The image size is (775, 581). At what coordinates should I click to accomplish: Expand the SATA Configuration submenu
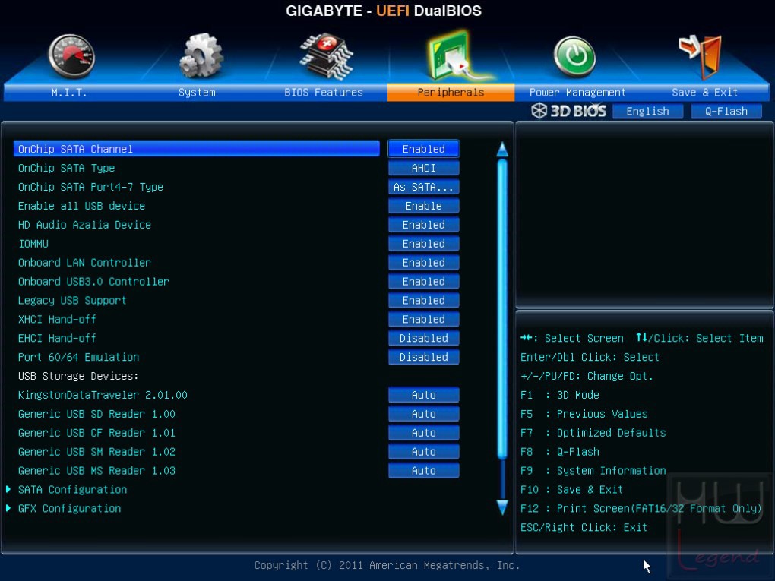click(72, 490)
